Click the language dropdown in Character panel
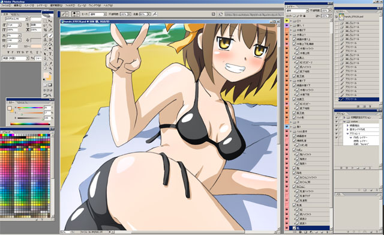The image size is (384, 235). click(x=16, y=58)
